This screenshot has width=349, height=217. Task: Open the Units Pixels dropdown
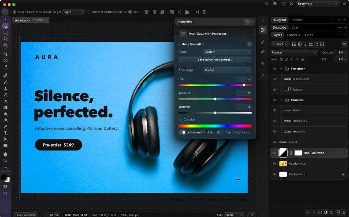234,215
